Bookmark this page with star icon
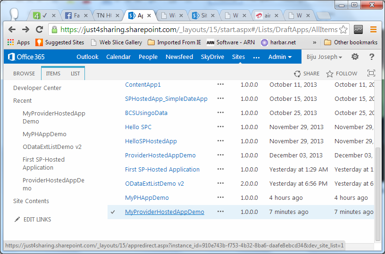This screenshot has width=385, height=254. click(x=343, y=29)
